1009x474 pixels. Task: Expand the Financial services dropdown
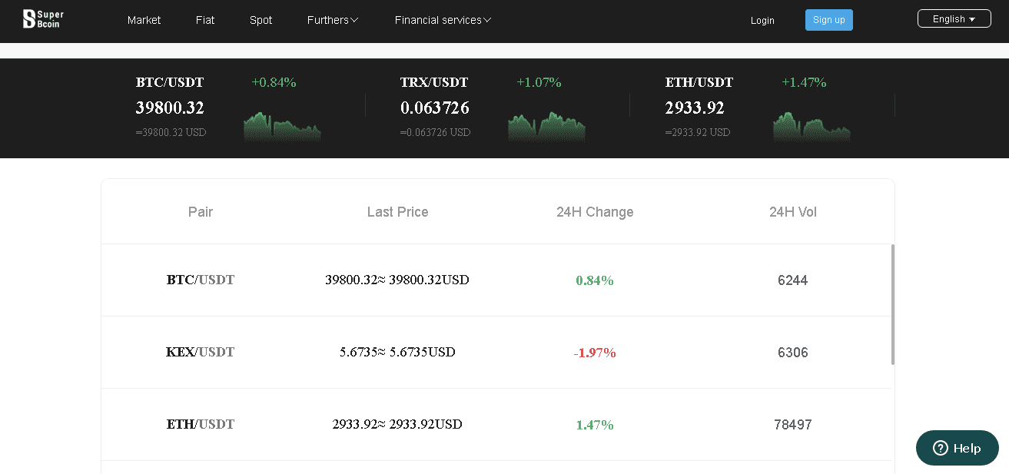[x=443, y=20]
